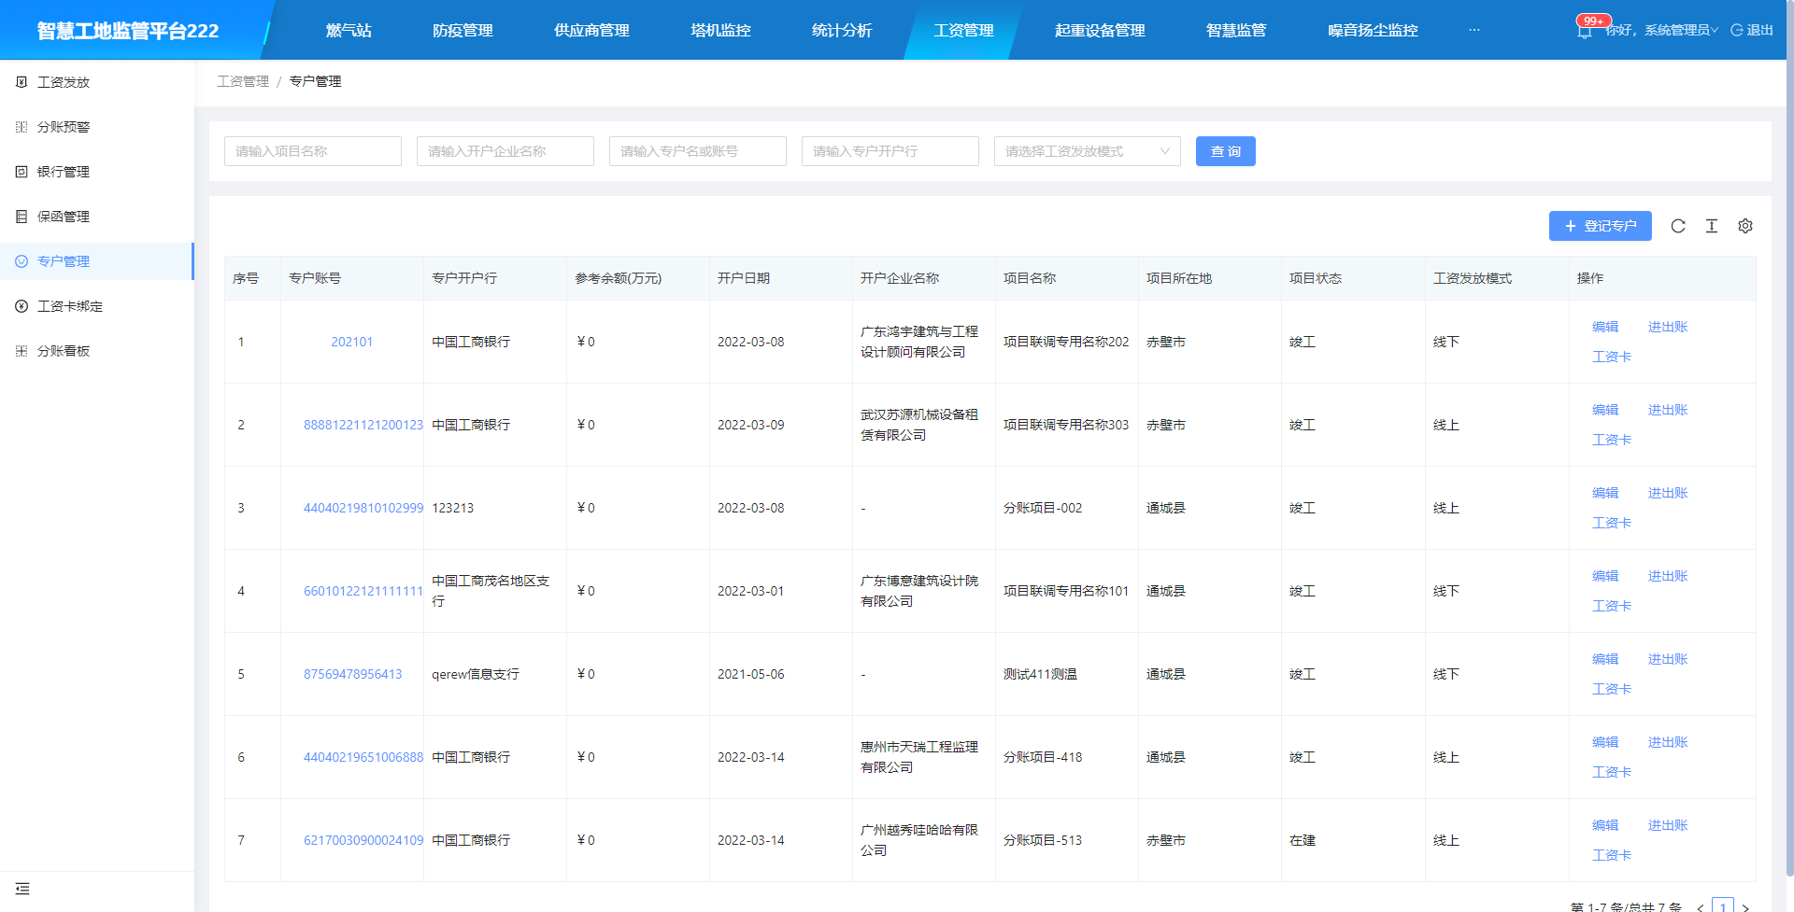Click the 工资发放 sidebar icon
The image size is (1794, 912).
[21, 82]
